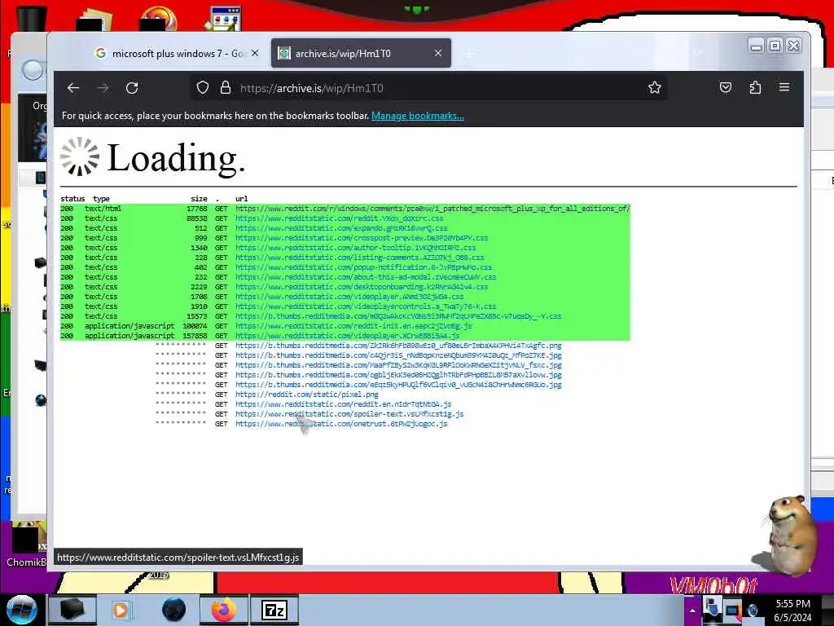Open reddit-init.en js link
The image size is (834, 626).
[x=353, y=326]
